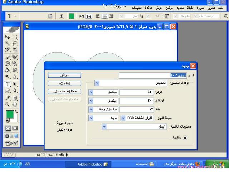The height and width of the screenshot is (172, 229).
Task: Expand the advanced متقدمة section
Action: pos(185,137)
